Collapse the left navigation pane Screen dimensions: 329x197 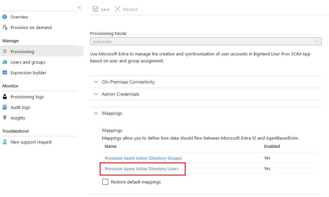(79, 7)
